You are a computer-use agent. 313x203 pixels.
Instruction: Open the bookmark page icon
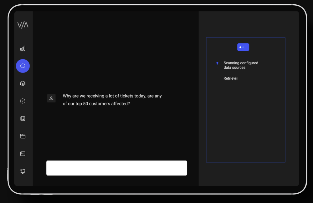[x=23, y=119]
